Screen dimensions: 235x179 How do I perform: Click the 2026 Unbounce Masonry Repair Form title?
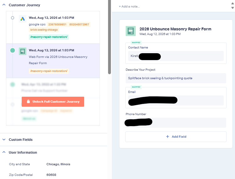175,29
